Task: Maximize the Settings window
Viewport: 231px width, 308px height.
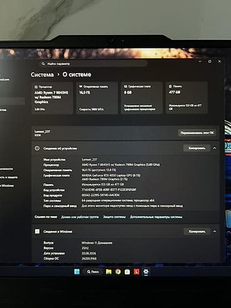Action: point(210,61)
